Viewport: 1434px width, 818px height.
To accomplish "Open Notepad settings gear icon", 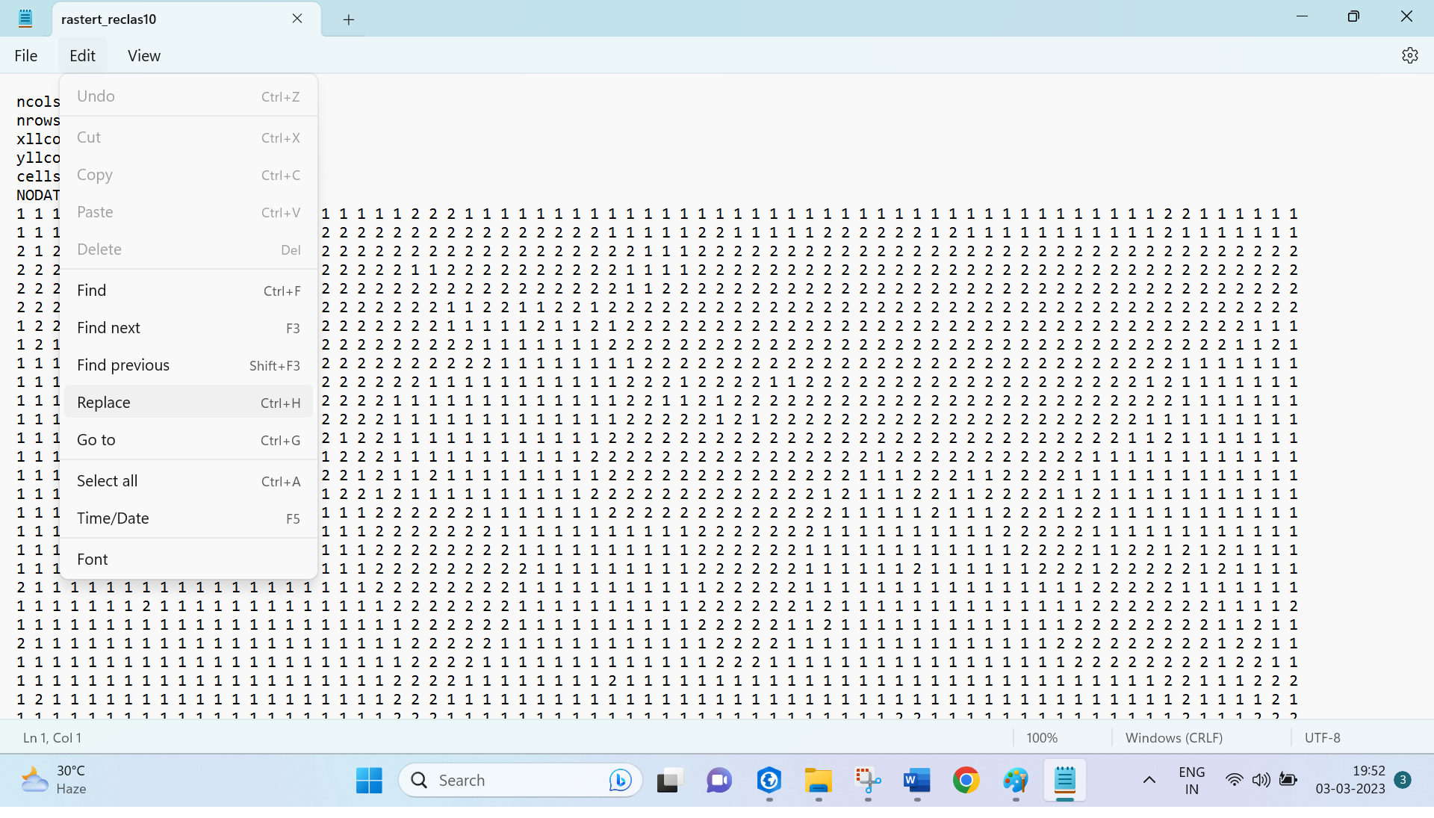I will (x=1409, y=55).
